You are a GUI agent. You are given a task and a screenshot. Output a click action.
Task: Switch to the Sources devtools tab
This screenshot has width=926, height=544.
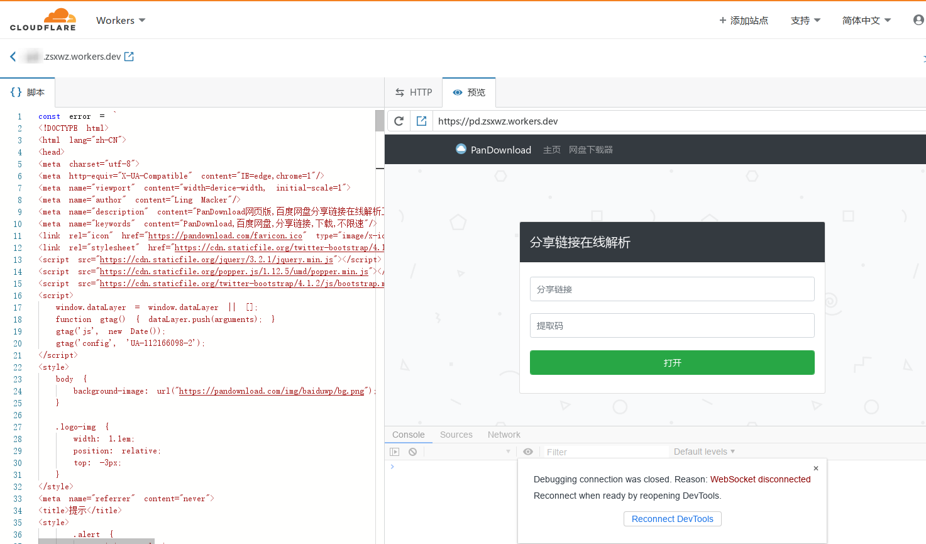coord(456,435)
